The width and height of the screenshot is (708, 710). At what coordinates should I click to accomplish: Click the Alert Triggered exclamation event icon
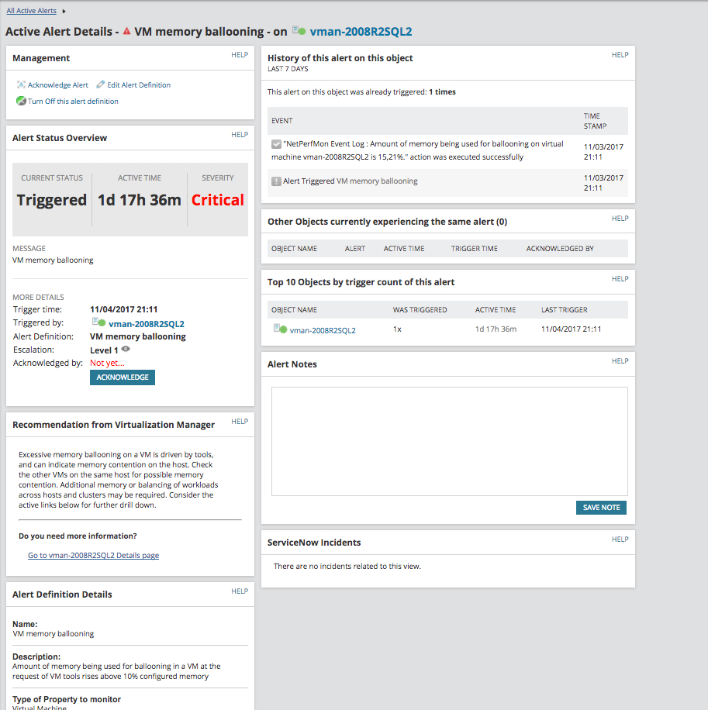(276, 181)
